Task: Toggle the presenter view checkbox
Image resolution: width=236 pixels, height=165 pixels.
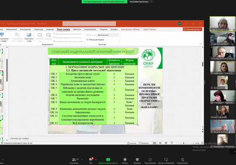Action: click(x=88, y=39)
